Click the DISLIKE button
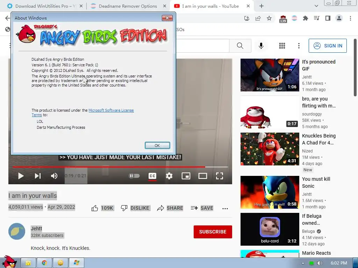This screenshot has width=358, height=268. pos(135,208)
